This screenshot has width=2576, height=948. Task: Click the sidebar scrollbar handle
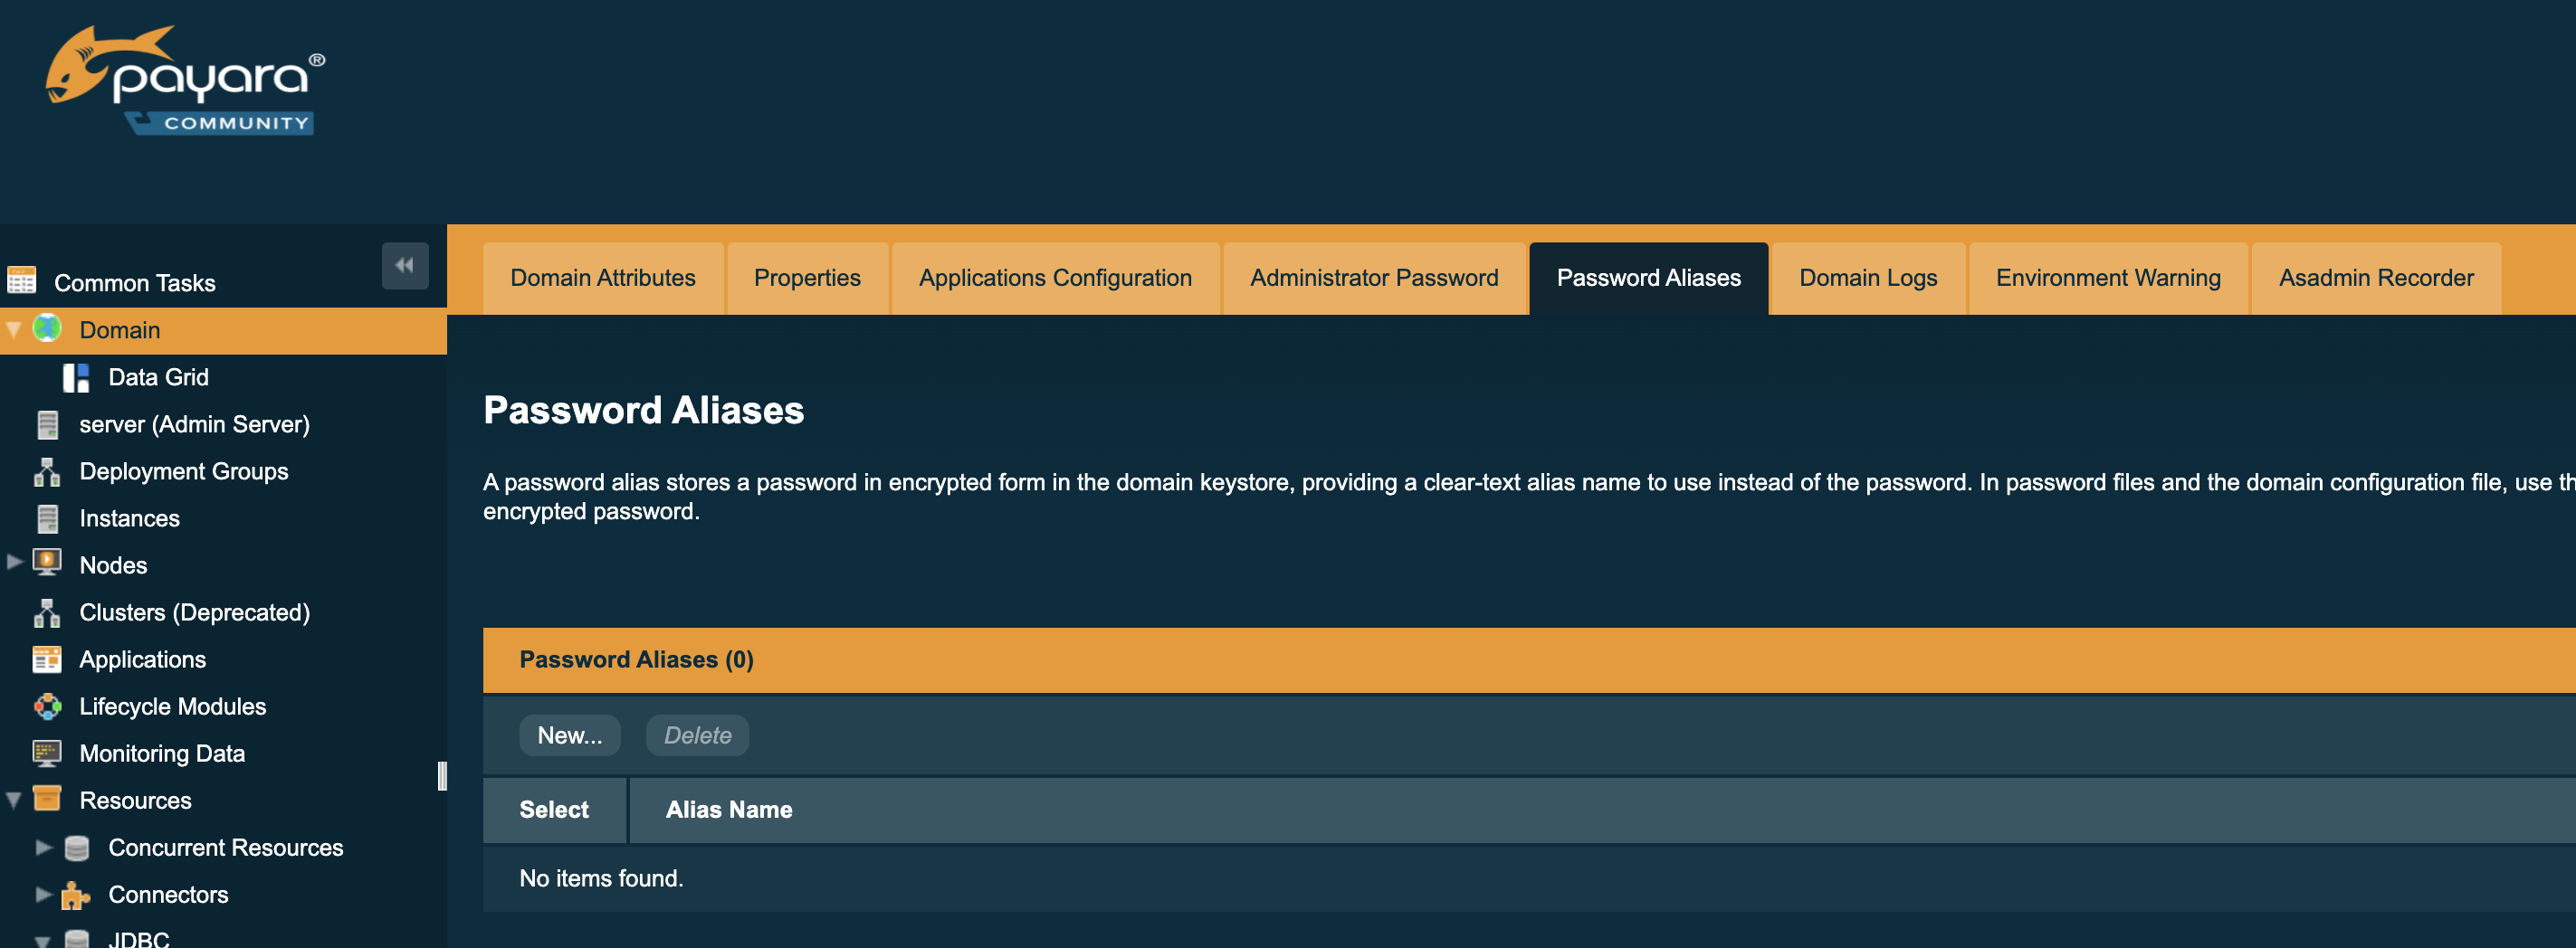443,777
